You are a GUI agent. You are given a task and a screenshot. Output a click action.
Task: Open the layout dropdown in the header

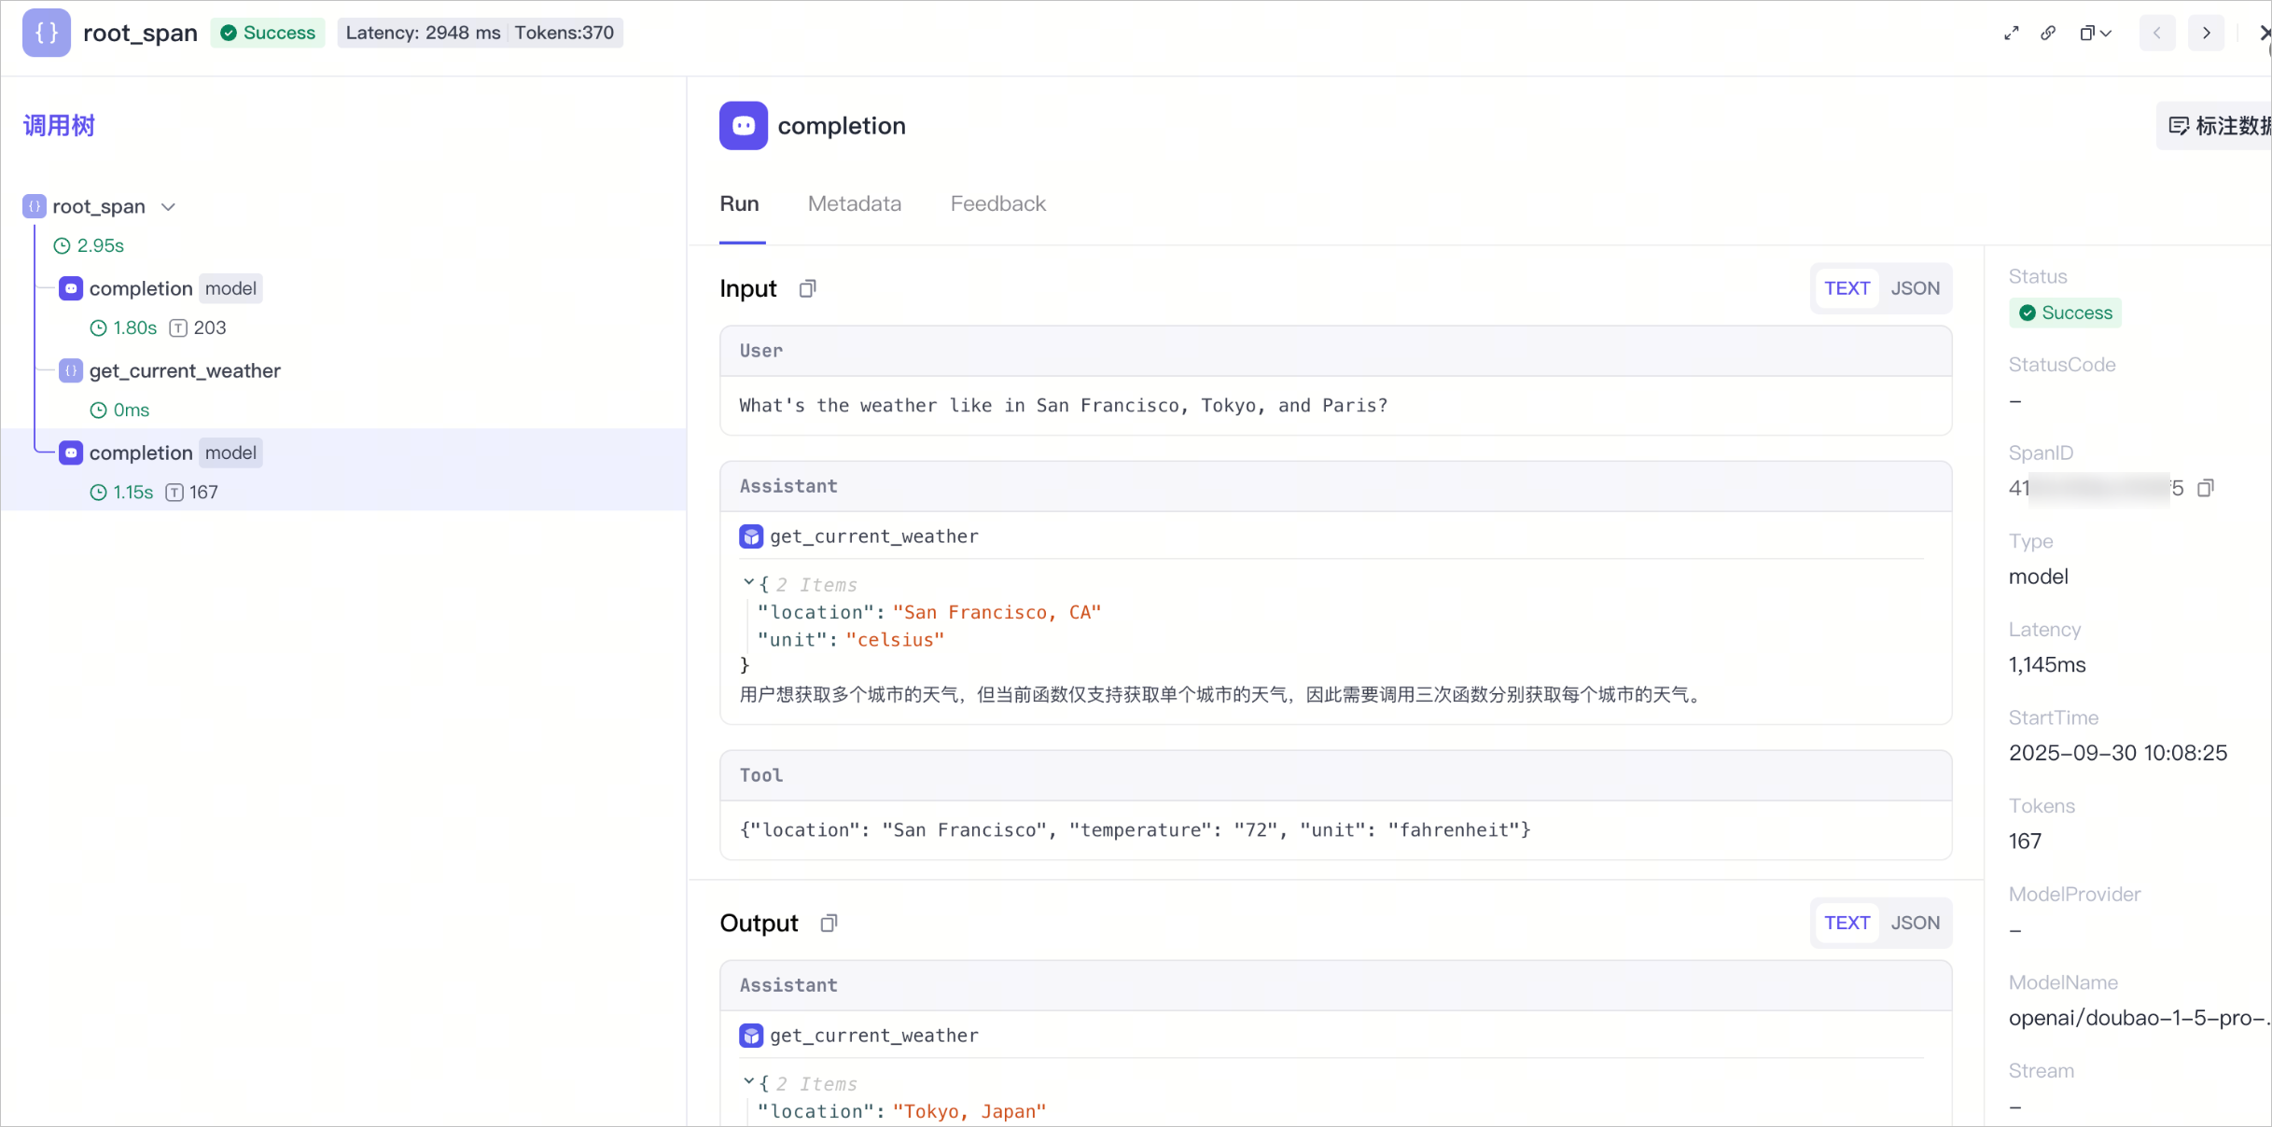(x=2096, y=34)
